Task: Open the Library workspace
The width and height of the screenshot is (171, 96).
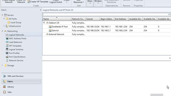Action: coord(21,87)
